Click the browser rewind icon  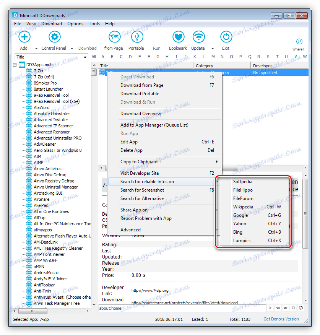tap(278, 308)
